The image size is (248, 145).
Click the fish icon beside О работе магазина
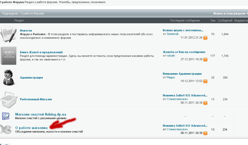pos(6,129)
